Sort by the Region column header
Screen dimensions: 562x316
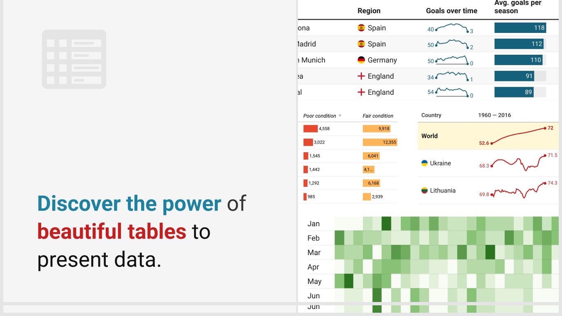coord(369,11)
